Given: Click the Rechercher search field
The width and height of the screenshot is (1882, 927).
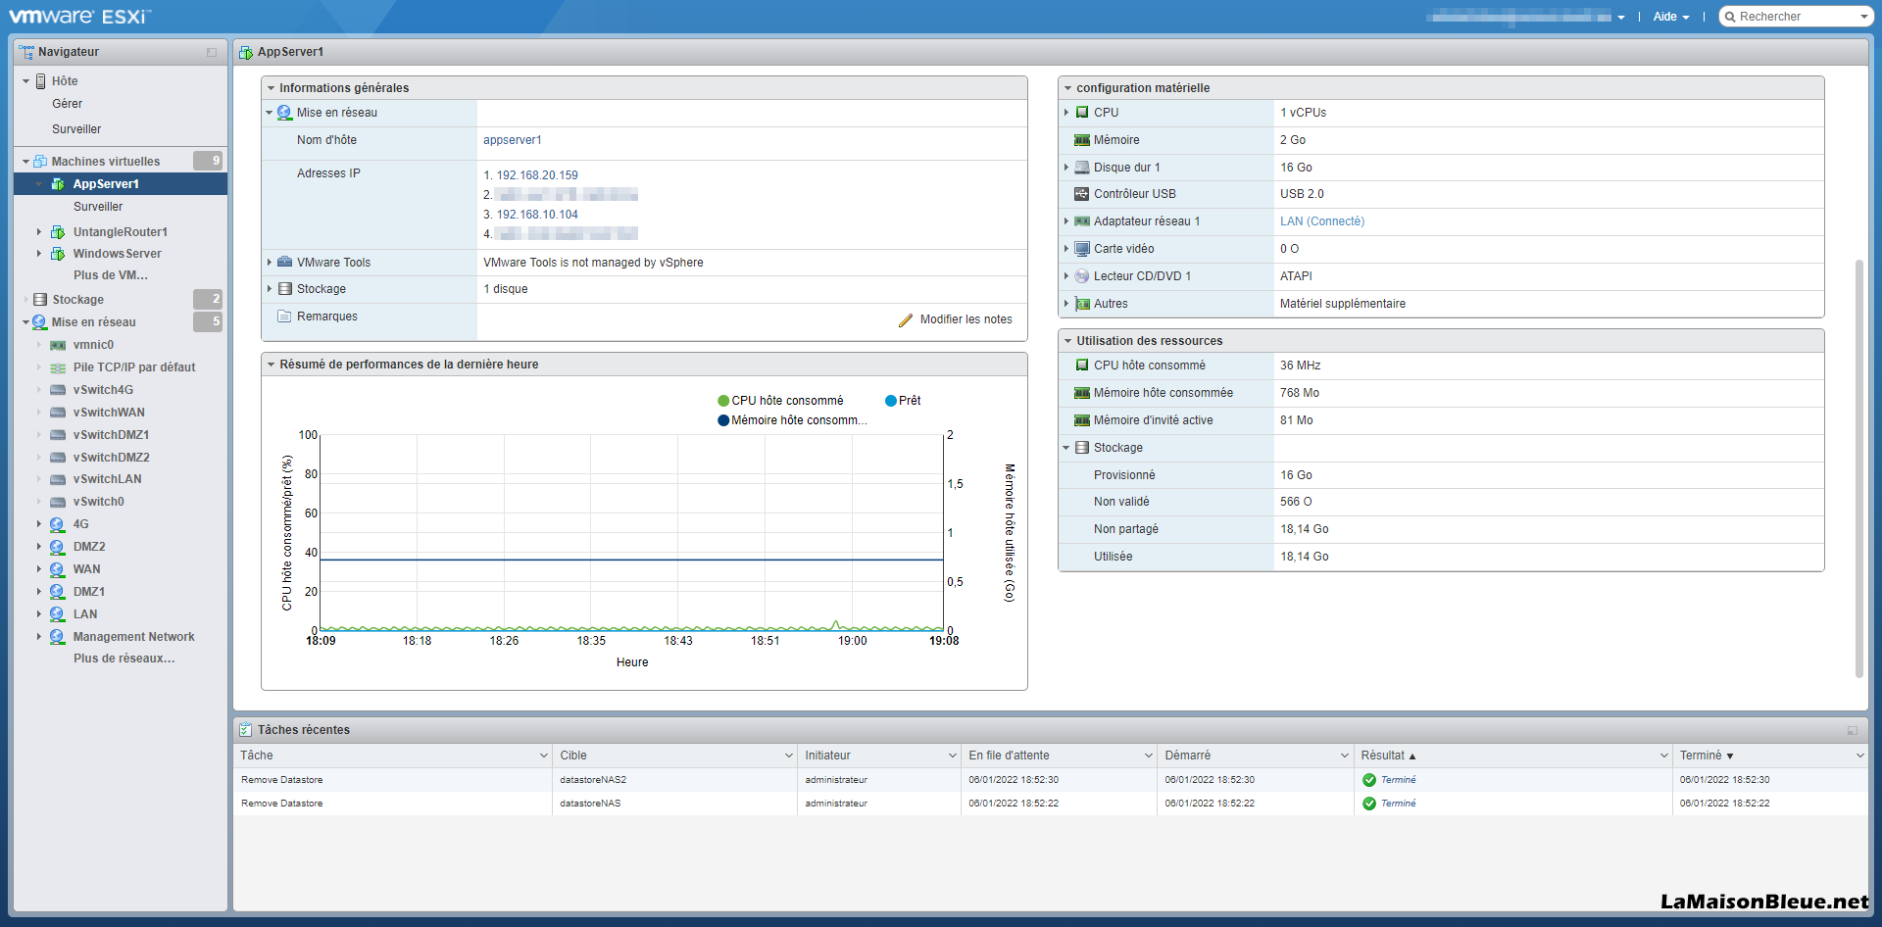Looking at the screenshot, I should point(1796,17).
